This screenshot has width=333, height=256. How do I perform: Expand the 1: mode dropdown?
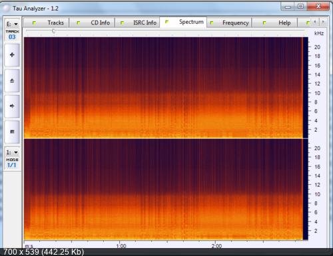(12, 152)
